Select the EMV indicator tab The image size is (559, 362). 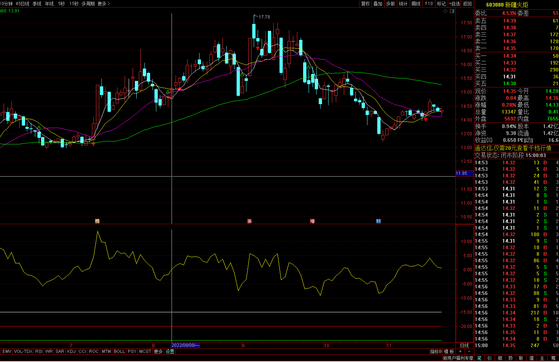[x=7, y=351]
